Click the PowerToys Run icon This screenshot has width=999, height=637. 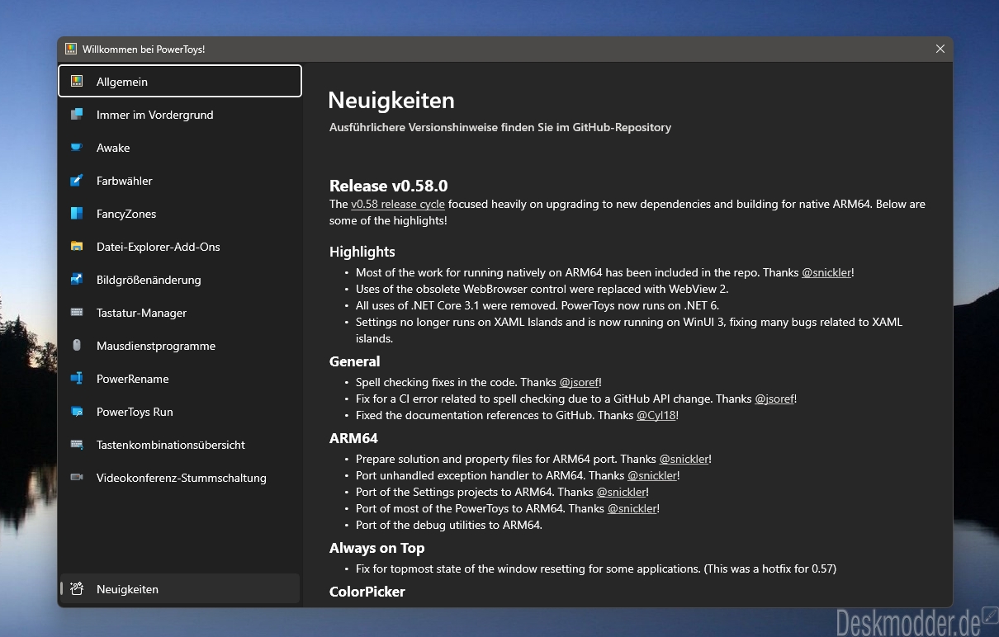(x=77, y=412)
